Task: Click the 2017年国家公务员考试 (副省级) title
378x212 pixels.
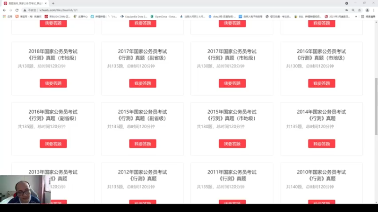Action: click(x=143, y=55)
